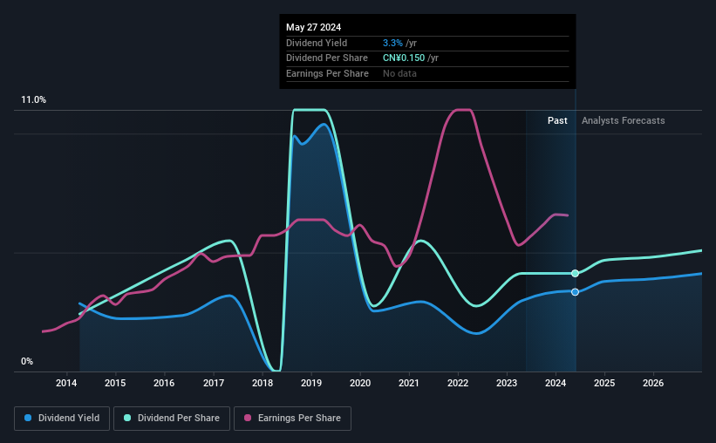Click the 11.0% y-axis label
This screenshot has height=443, width=716.
click(33, 100)
